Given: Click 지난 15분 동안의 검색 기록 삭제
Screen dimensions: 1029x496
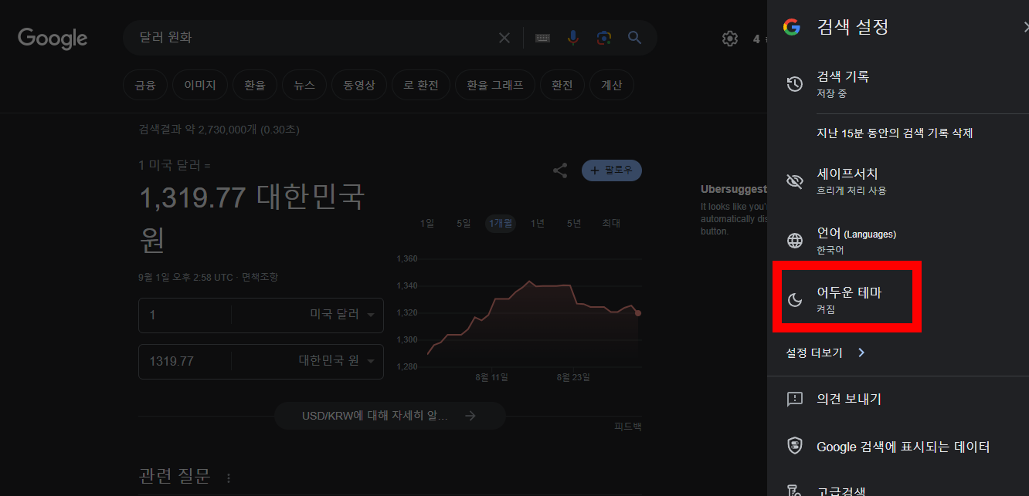Looking at the screenshot, I should [895, 133].
